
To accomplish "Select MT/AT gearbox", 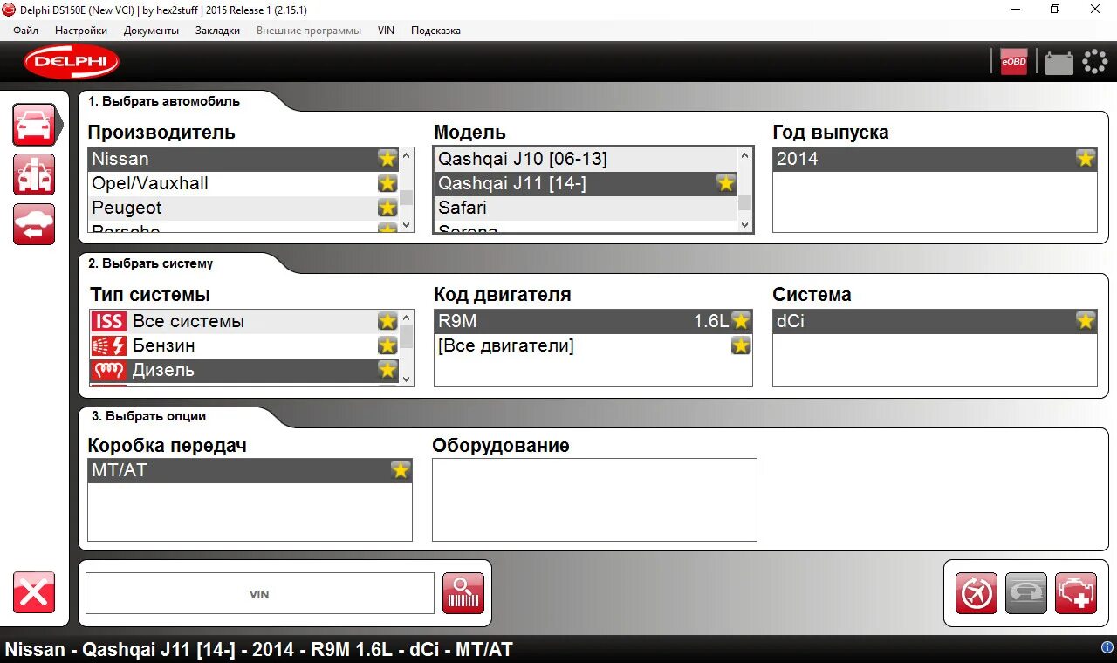I will click(x=250, y=470).
